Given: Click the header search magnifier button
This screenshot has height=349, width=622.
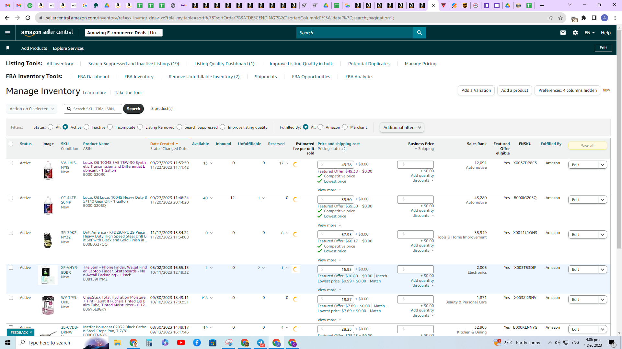Looking at the screenshot, I should [419, 33].
